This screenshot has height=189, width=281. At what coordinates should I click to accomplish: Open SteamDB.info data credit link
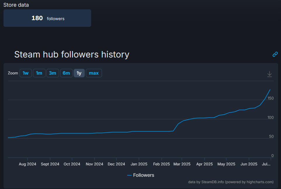[231, 182]
